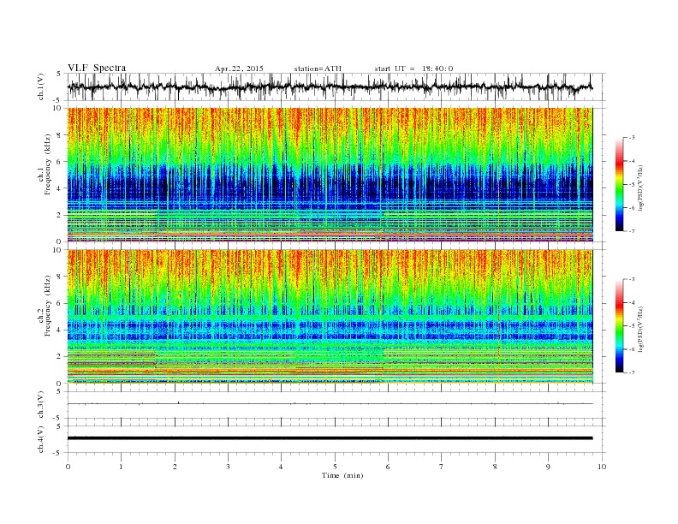Click the thick ch.4 voltage trace
The height and width of the screenshot is (524, 678).
[x=330, y=438]
